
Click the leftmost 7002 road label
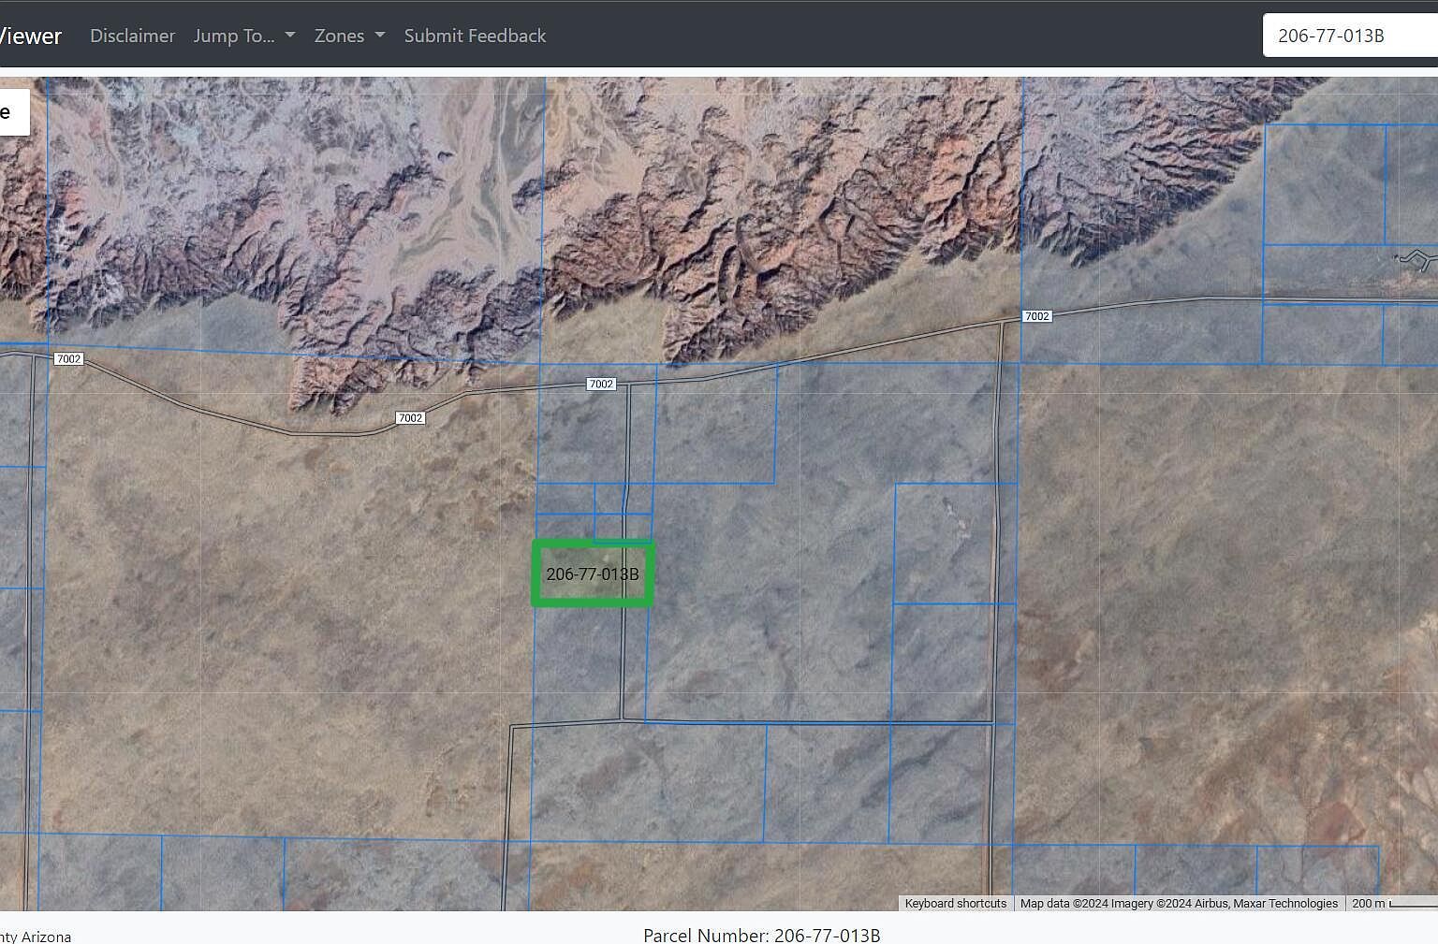tap(69, 357)
